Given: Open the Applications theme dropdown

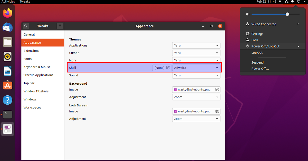Looking at the screenshot, I should click(x=196, y=45).
